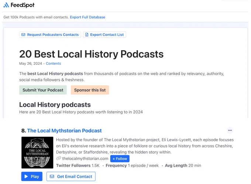Click Submit Your Podcast button
Image resolution: width=251 pixels, height=184 pixels.
point(43,90)
